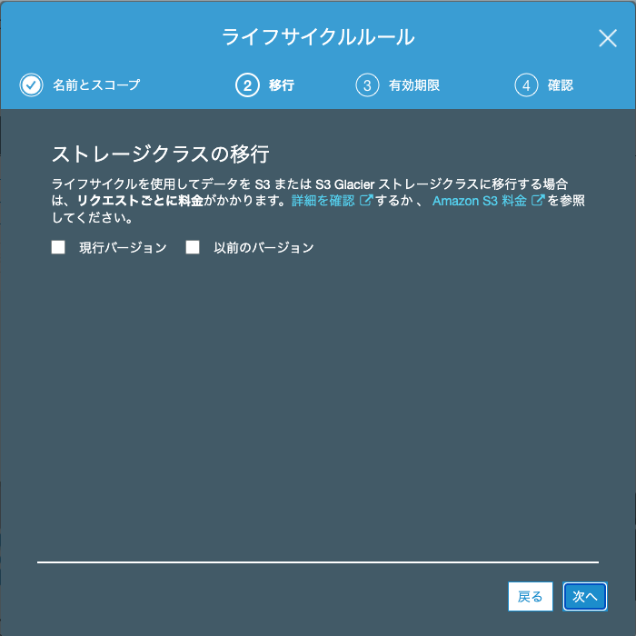Open the 詳細を確認 link
This screenshot has width=636, height=636.
coord(323,201)
